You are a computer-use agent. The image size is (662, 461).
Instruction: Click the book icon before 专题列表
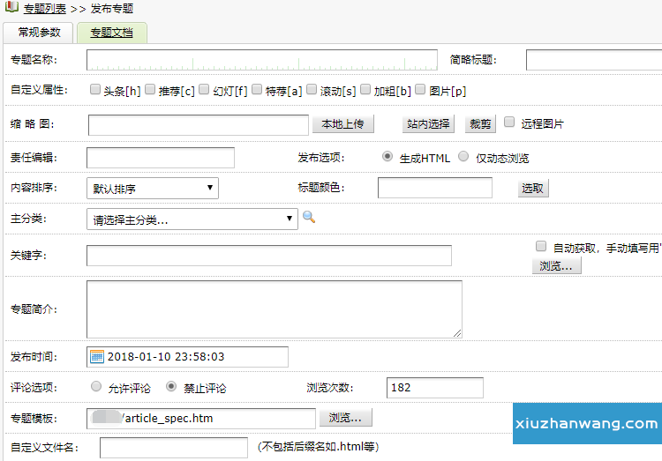click(10, 8)
